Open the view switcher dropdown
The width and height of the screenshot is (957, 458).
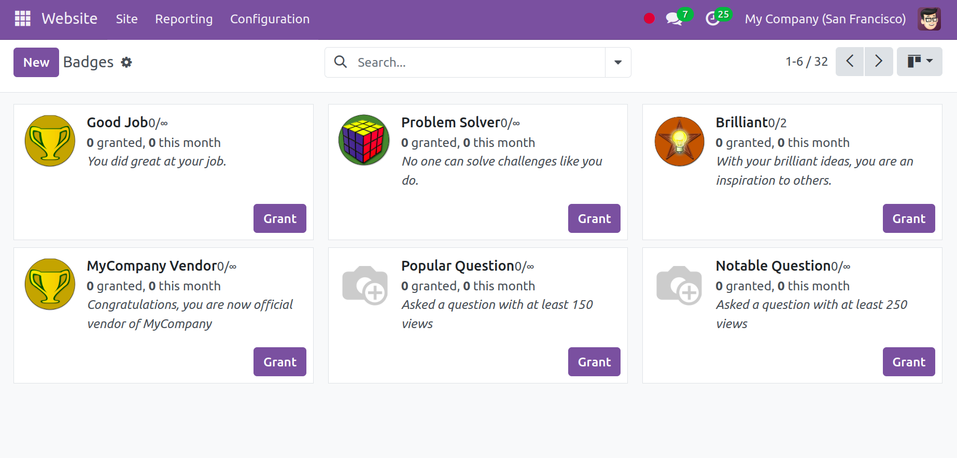click(x=919, y=62)
